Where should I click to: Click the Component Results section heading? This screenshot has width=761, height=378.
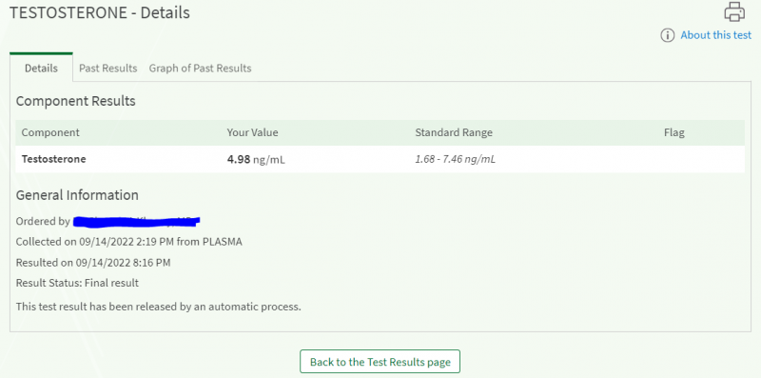(76, 101)
